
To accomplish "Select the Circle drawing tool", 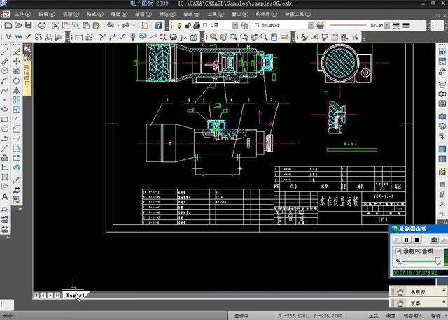I will [x=5, y=71].
